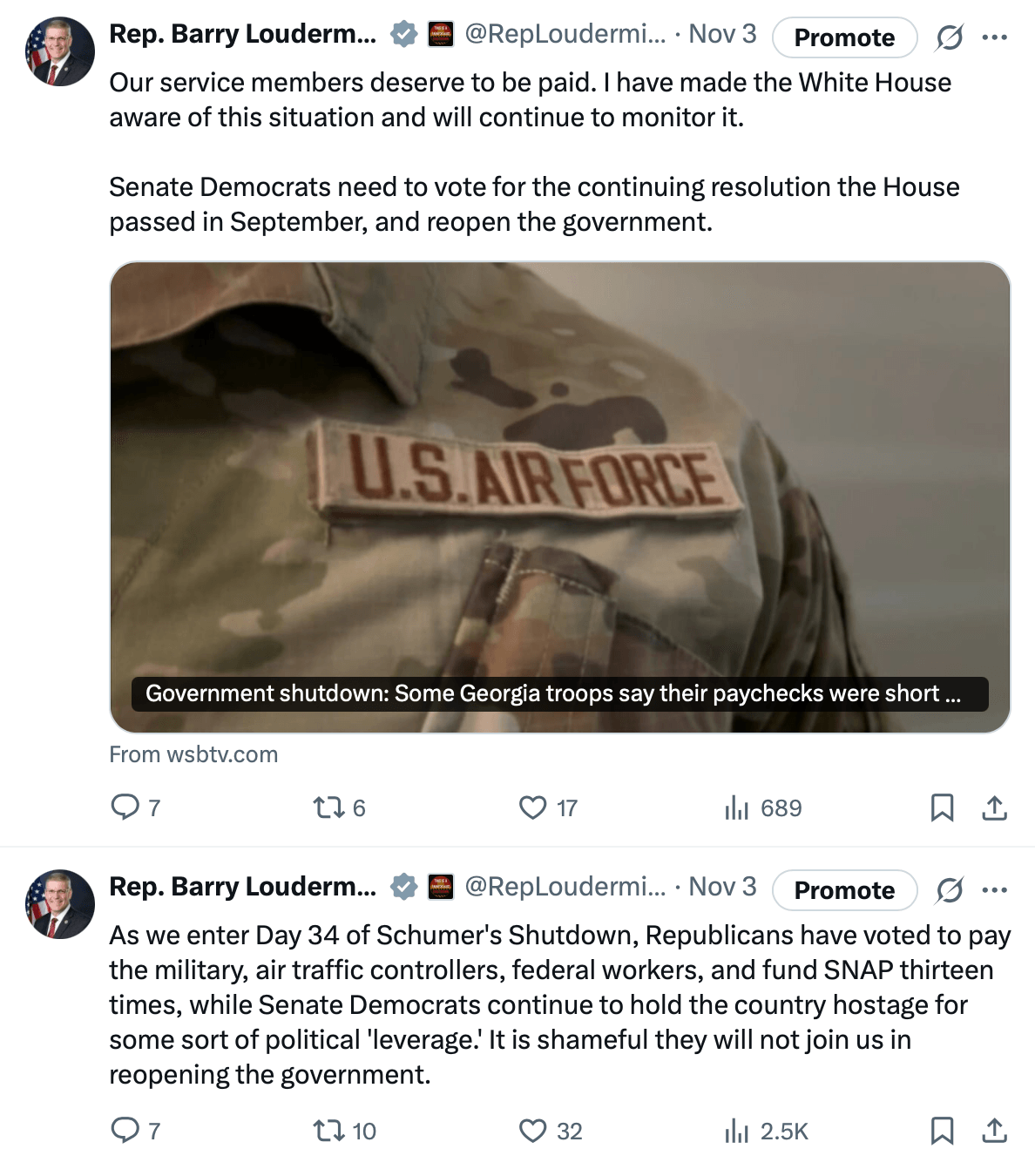Like the tweet with 32 likes
Image resolution: width=1035 pixels, height=1169 pixels.
pos(533,1131)
